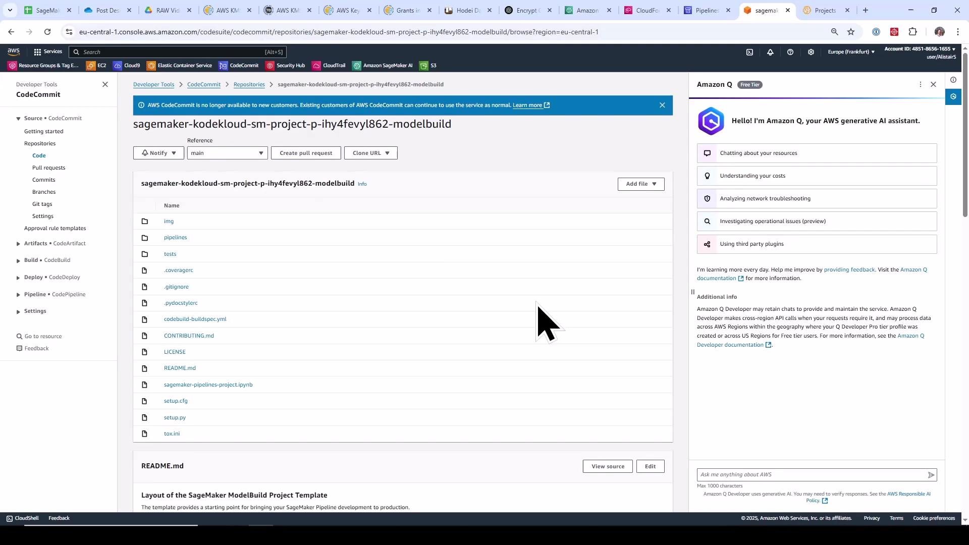Open Resource Groups & Tag Editor shortcut
Viewport: 969px width, 545px height.
coord(43,66)
